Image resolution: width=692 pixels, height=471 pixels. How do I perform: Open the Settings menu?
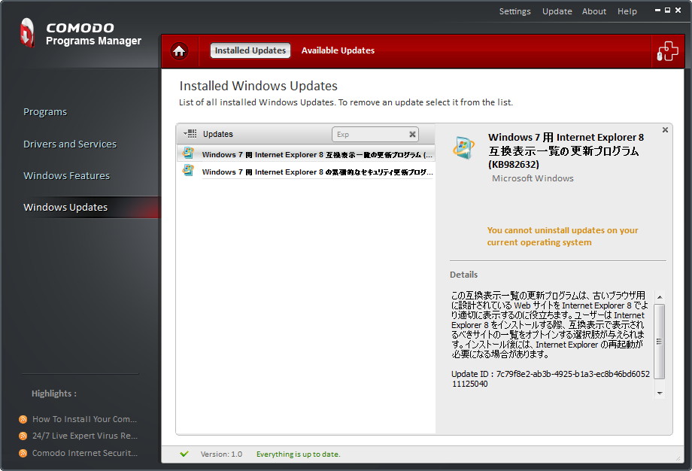coord(515,11)
